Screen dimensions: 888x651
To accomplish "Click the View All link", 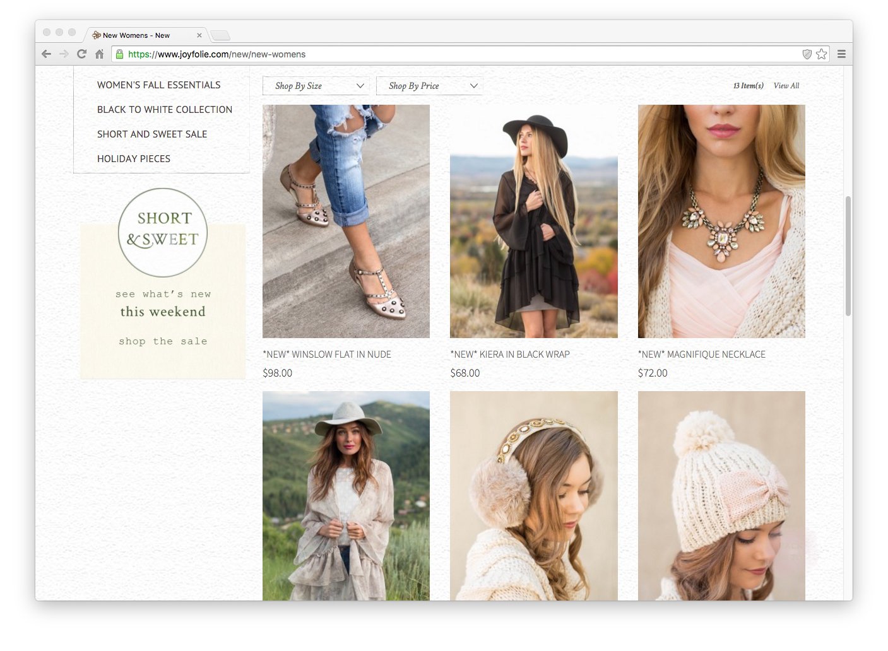I will point(786,86).
